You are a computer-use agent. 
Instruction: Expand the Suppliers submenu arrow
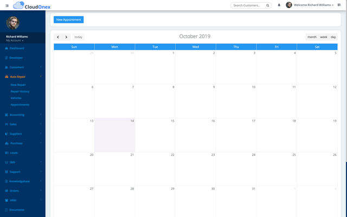[41, 133]
